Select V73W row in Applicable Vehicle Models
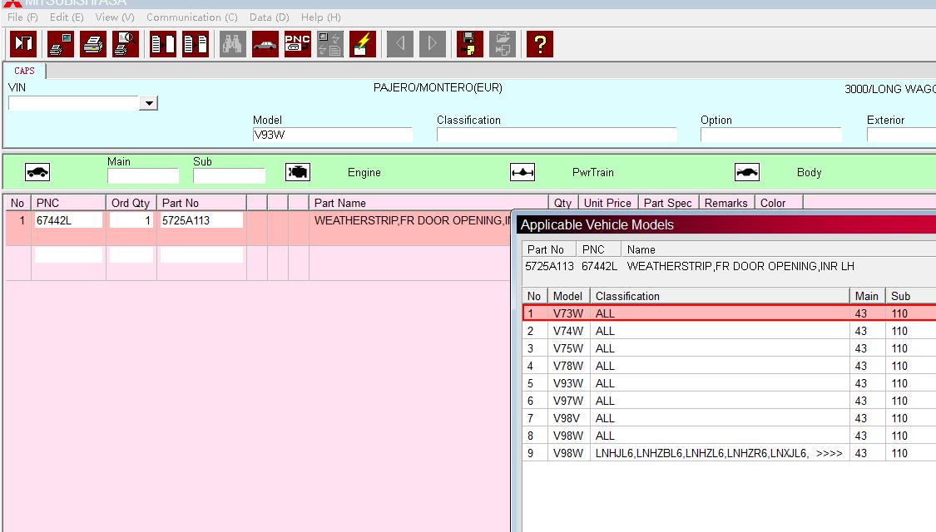Viewport: 936px width, 532px height. [x=729, y=313]
